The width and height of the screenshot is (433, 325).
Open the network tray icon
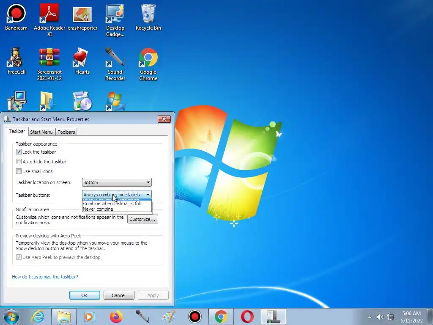(390, 317)
